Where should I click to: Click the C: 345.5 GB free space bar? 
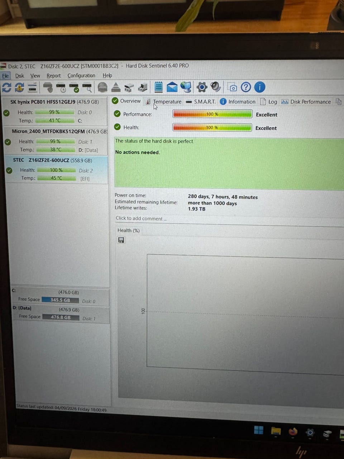(60, 300)
